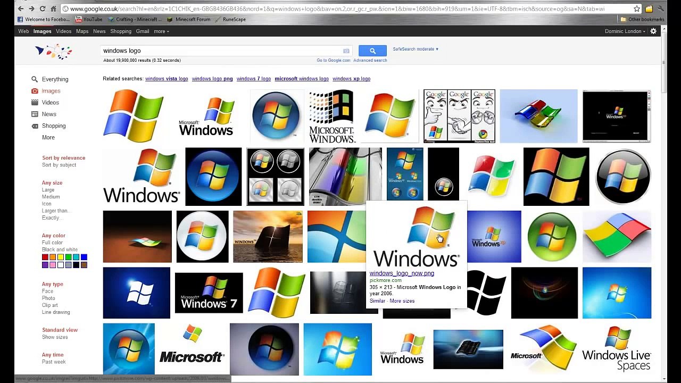The image size is (681, 383).
Task: Open Gmail from the top navigation bar
Action: [143, 31]
